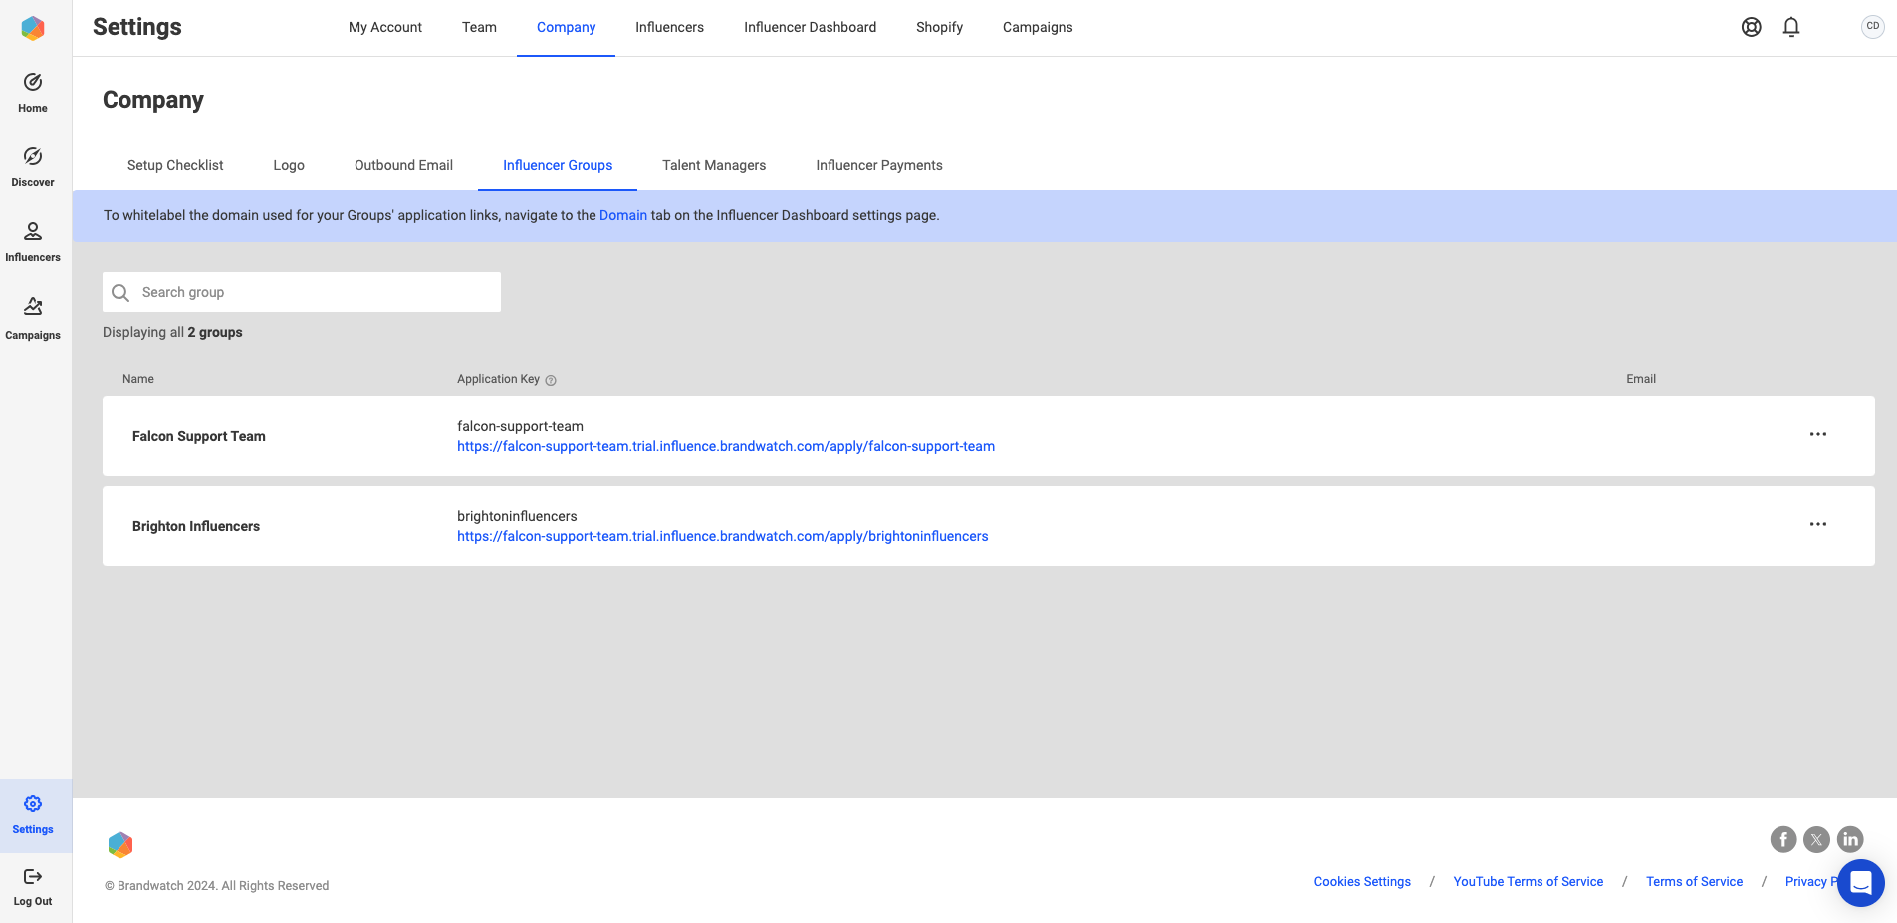Image resolution: width=1897 pixels, height=923 pixels.
Task: Open Cookies Settings in the footer
Action: tap(1362, 882)
